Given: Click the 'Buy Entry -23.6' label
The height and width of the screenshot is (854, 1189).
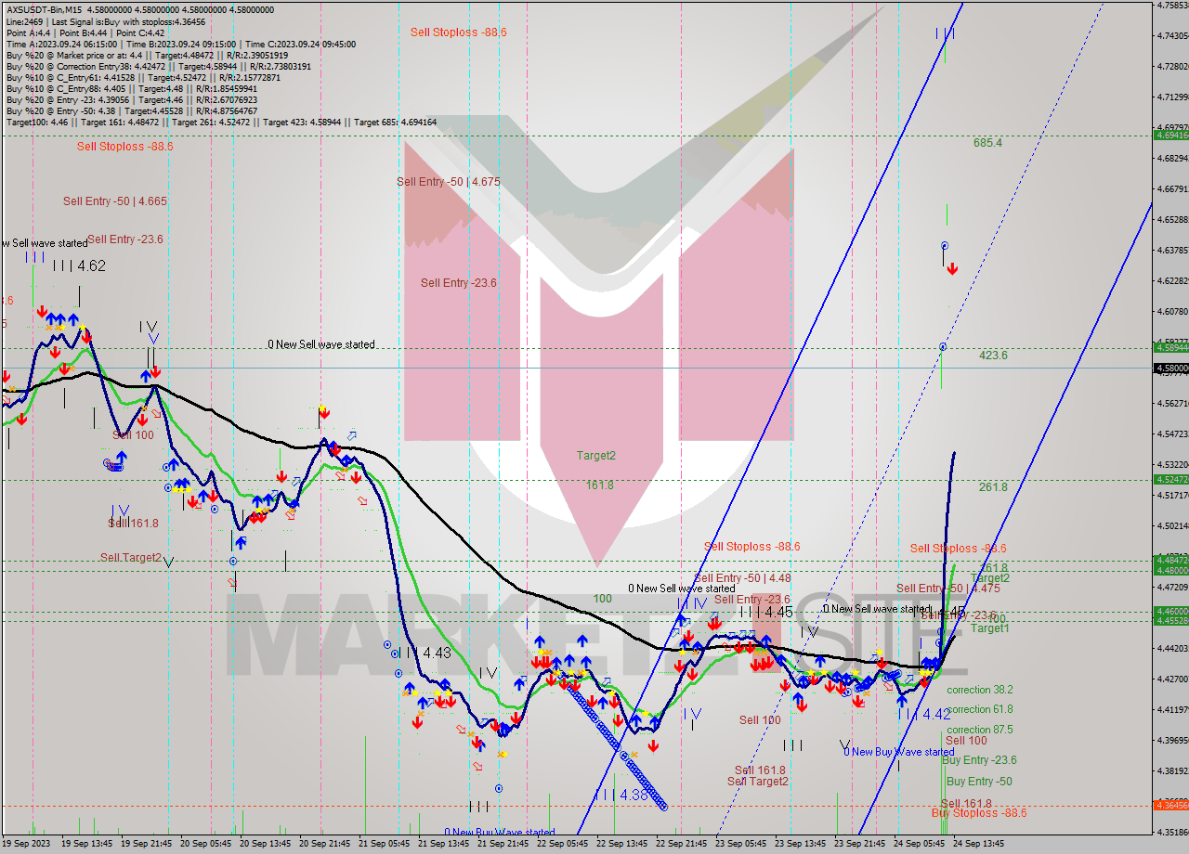Looking at the screenshot, I should [x=979, y=759].
